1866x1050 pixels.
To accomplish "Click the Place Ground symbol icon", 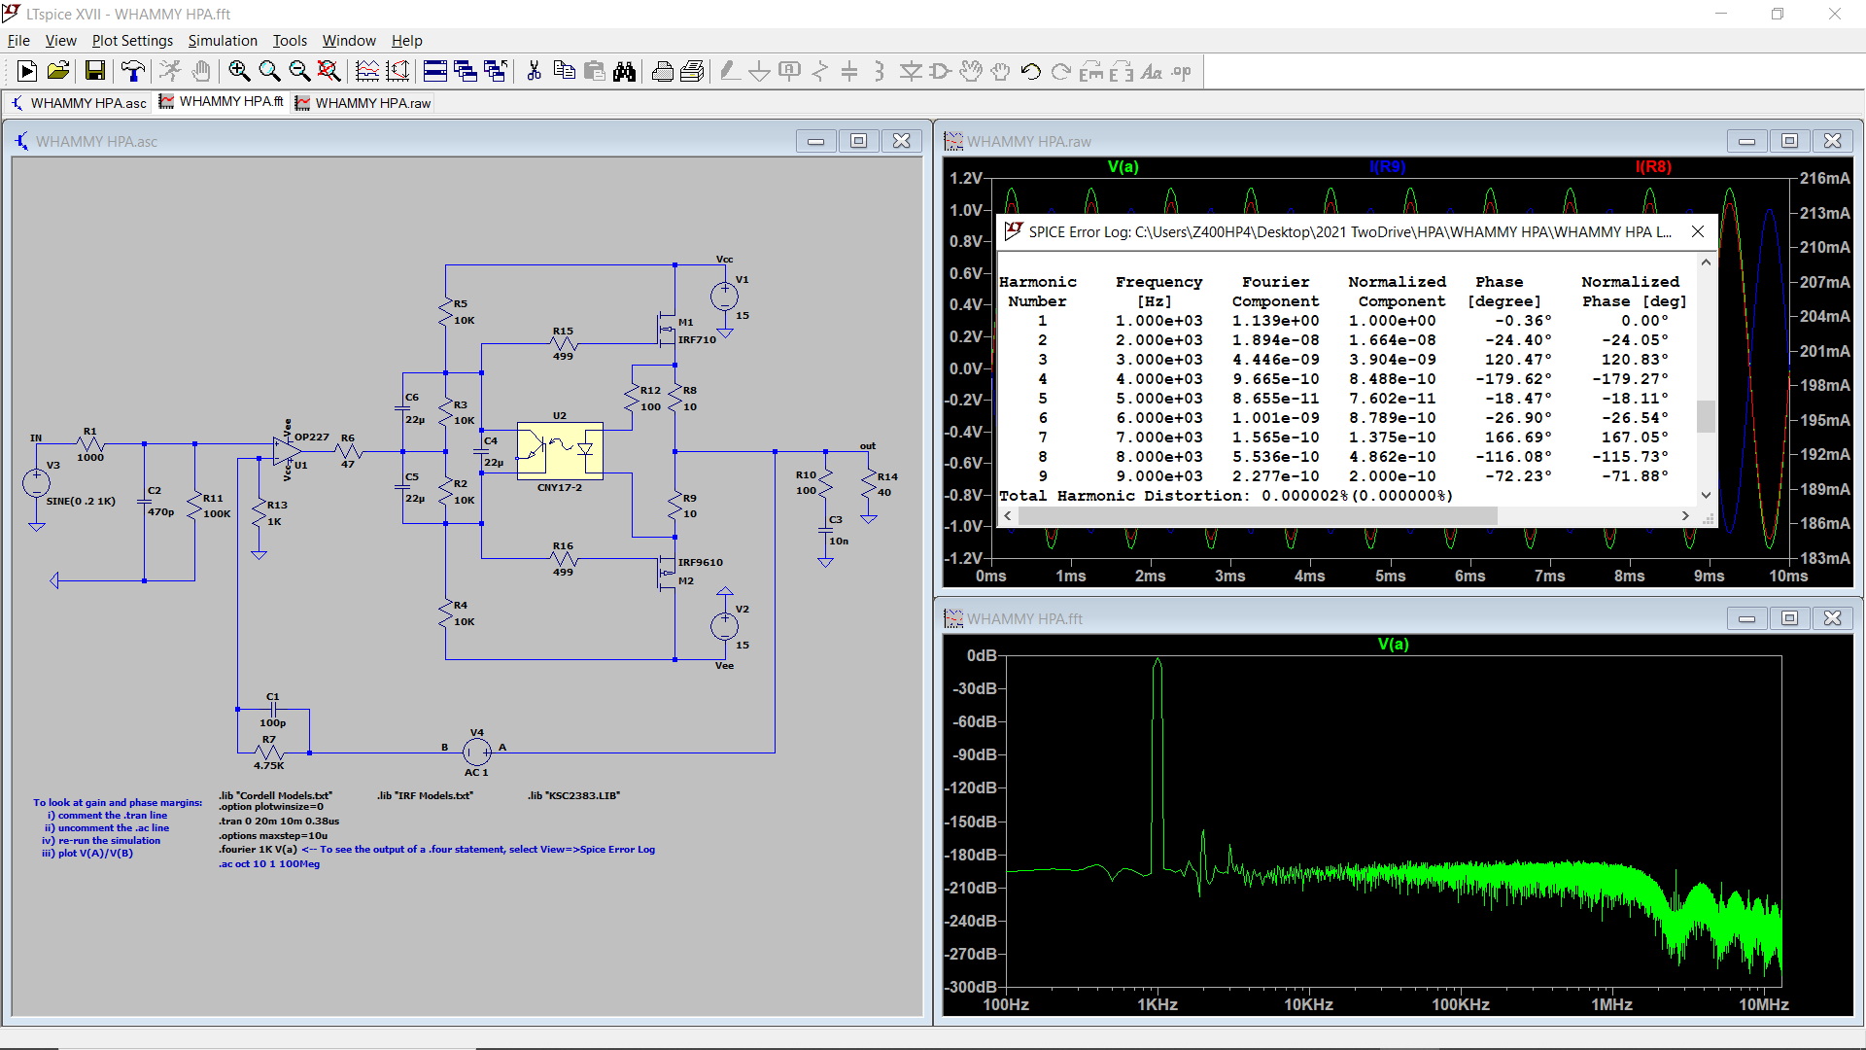I will 760,71.
